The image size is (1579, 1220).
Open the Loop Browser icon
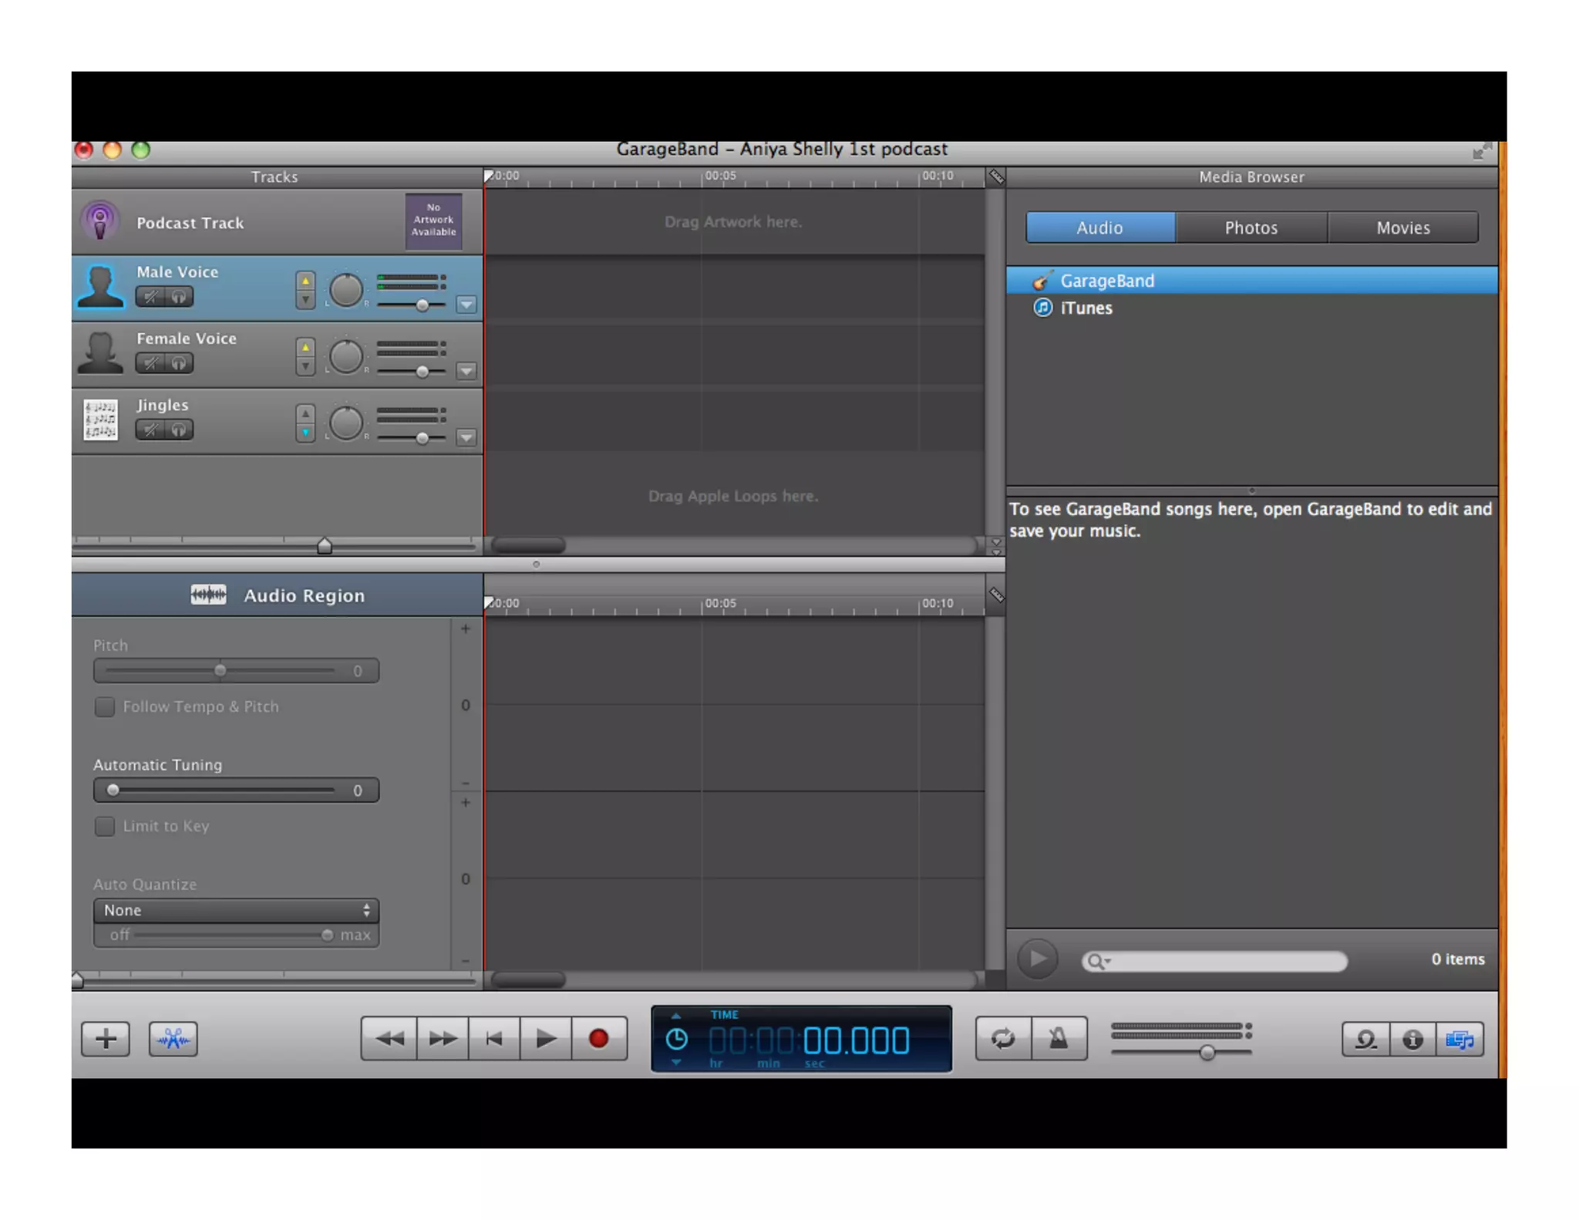1365,1040
